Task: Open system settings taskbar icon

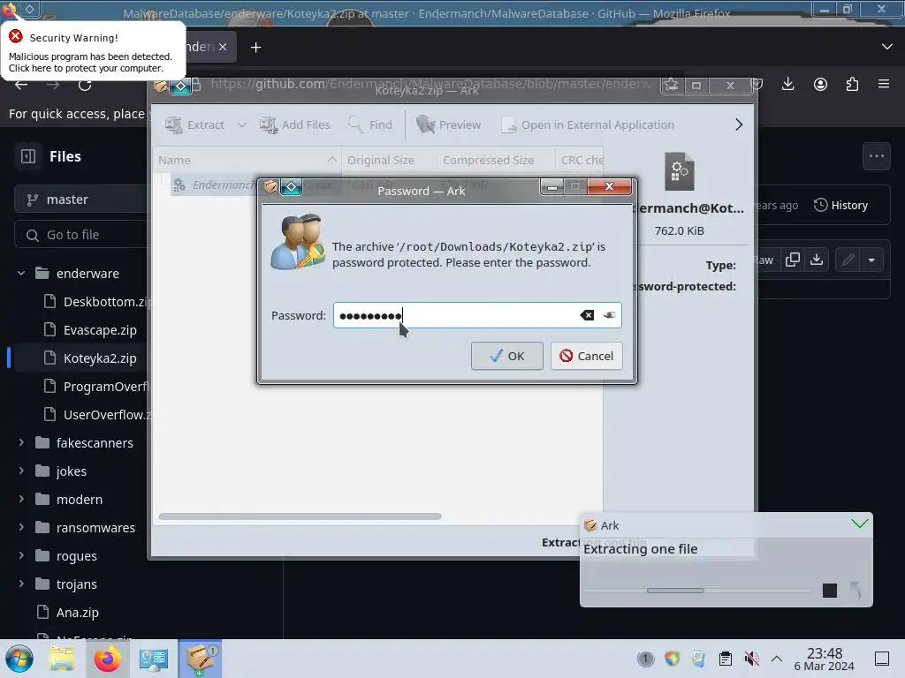Action: coord(153,659)
